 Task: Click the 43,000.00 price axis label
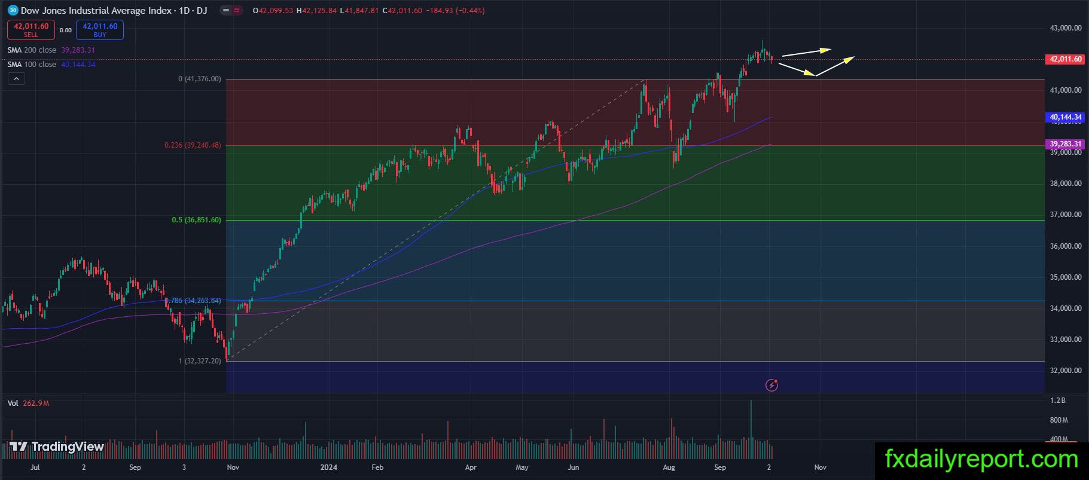[x=1066, y=28]
